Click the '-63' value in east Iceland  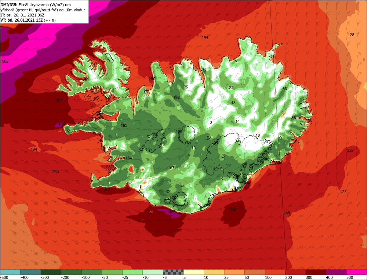[284, 89]
